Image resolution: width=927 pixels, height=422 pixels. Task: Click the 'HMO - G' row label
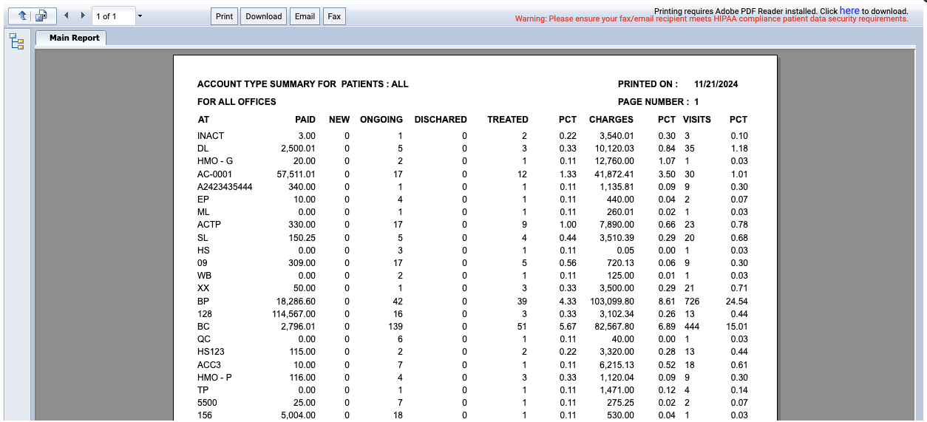click(x=215, y=161)
